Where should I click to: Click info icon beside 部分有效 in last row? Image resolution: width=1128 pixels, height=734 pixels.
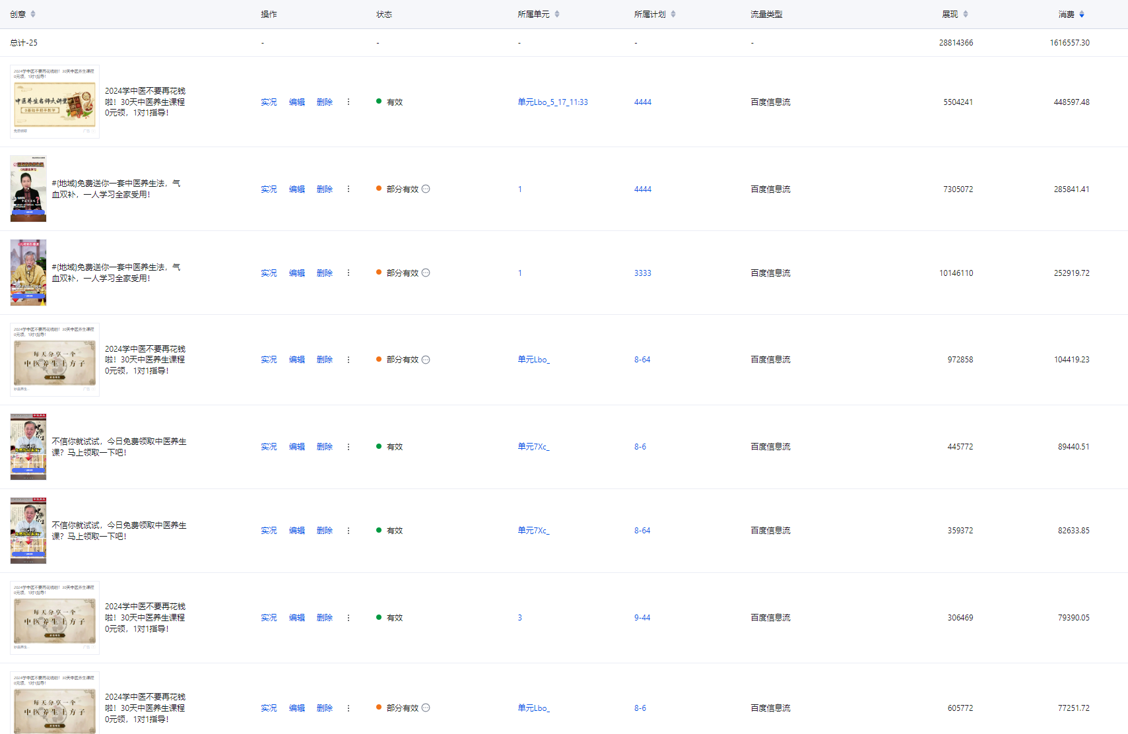tap(426, 708)
